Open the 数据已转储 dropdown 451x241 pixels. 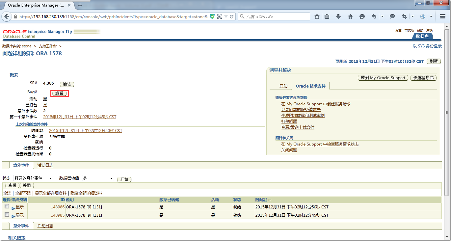tap(98, 178)
